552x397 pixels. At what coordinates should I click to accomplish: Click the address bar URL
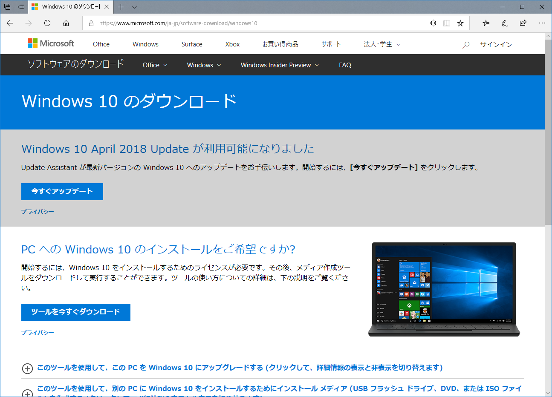pos(178,23)
